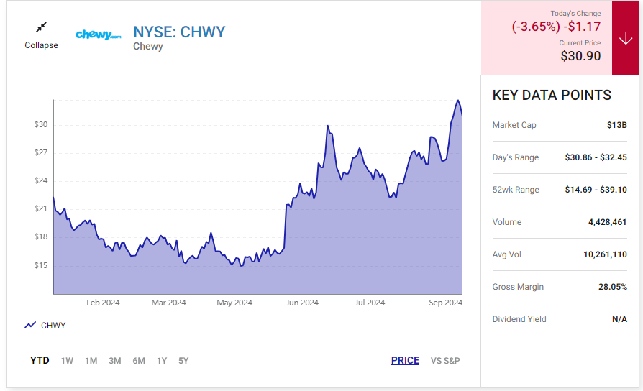Click the Current Price $30.90 value
643x391 pixels.
[x=580, y=56]
